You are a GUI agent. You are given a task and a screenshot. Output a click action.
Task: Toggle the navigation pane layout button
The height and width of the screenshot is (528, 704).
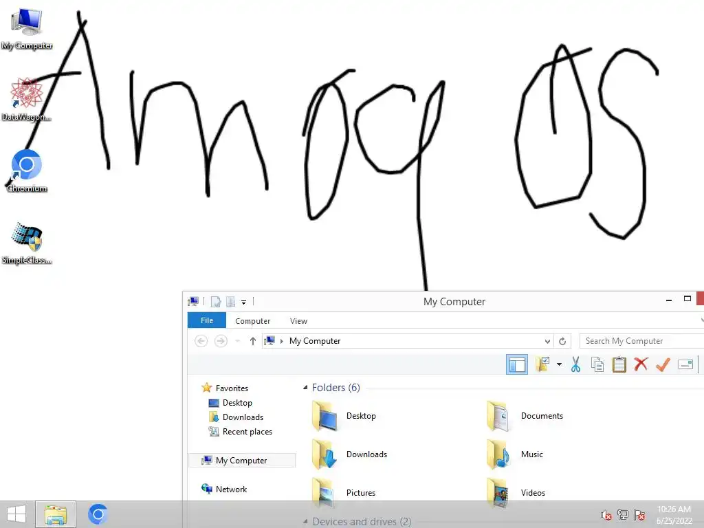(517, 364)
